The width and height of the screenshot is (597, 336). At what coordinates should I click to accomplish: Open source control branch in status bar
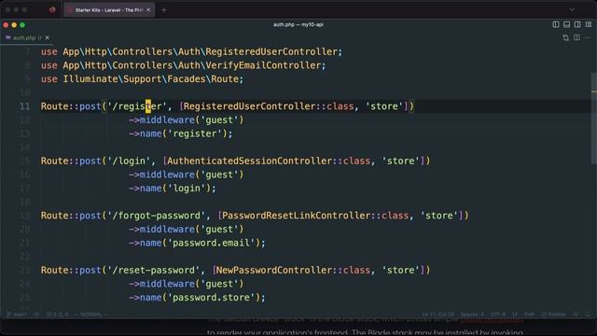[17, 315]
